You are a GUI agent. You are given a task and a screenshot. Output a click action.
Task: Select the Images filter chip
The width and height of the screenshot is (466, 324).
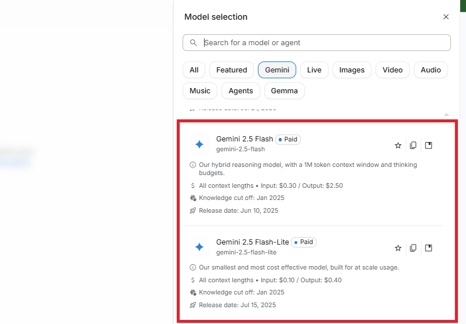(x=352, y=70)
